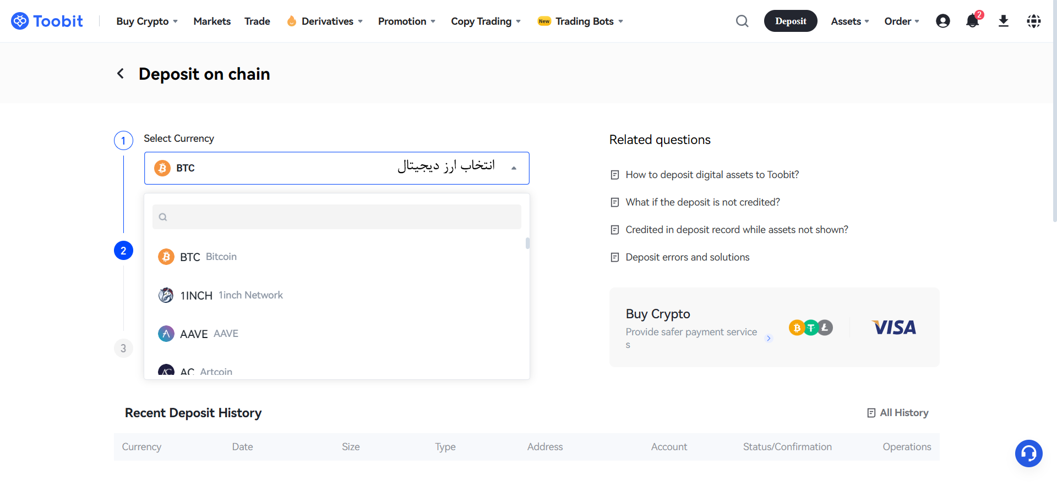Screen dimensions: 1057x498
Task: Collapse the Select Currency dropdown arrow
Action: pos(514,168)
